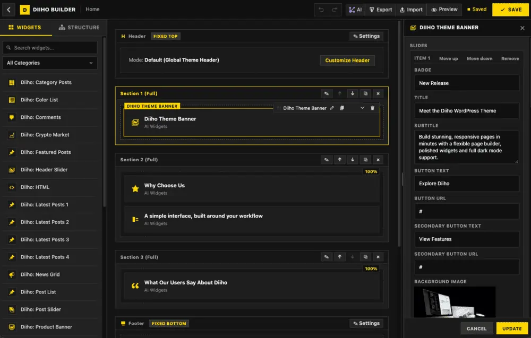The height and width of the screenshot is (338, 531).
Task: Duplicate Section 2
Action: point(365,160)
